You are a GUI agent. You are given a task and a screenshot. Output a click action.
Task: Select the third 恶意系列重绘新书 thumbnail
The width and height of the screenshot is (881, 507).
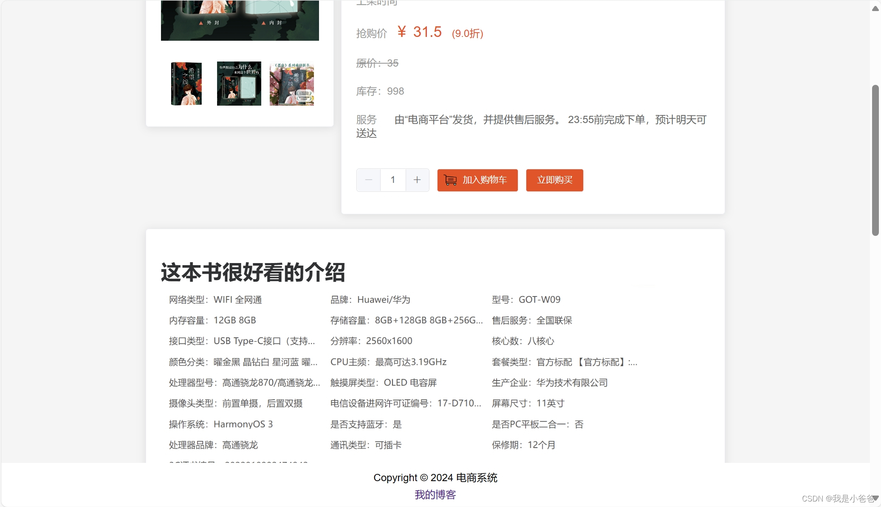tap(291, 83)
